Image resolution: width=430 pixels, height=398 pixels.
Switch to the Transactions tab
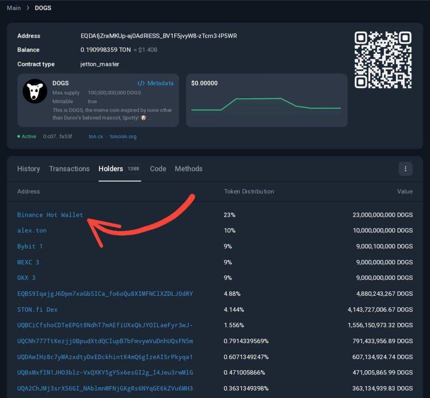click(x=69, y=169)
